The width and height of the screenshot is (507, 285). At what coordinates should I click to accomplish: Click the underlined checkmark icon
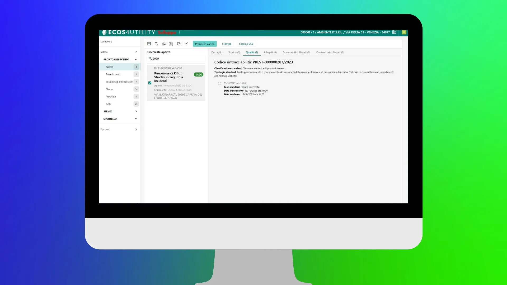click(186, 44)
